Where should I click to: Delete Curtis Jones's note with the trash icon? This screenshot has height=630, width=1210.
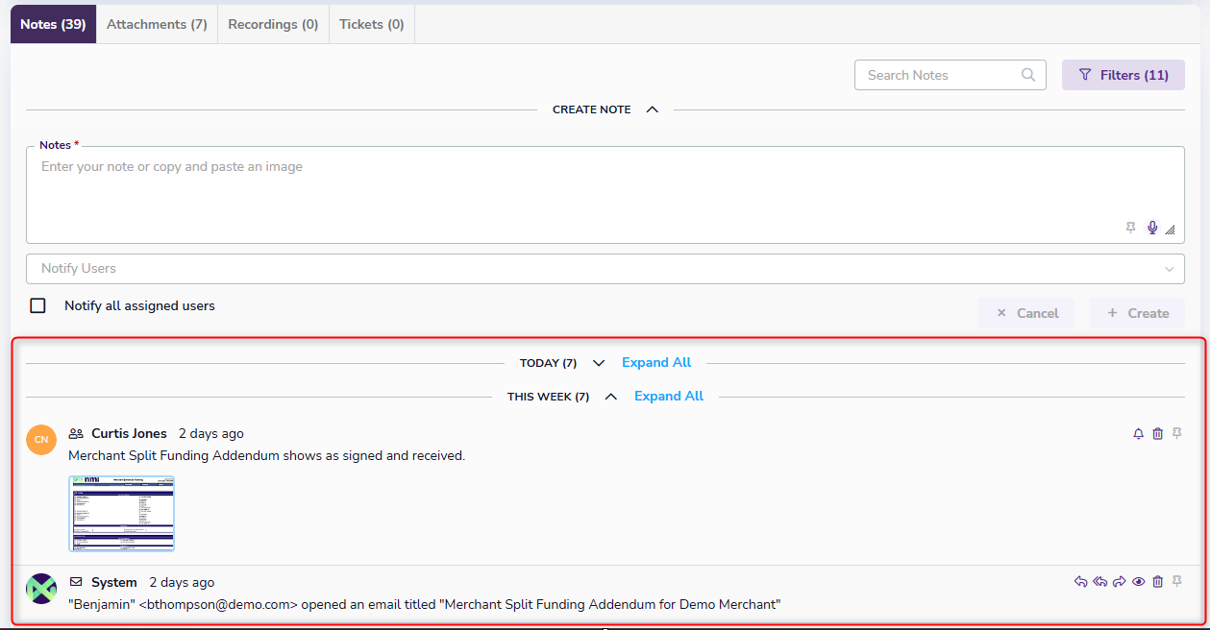pyautogui.click(x=1158, y=434)
